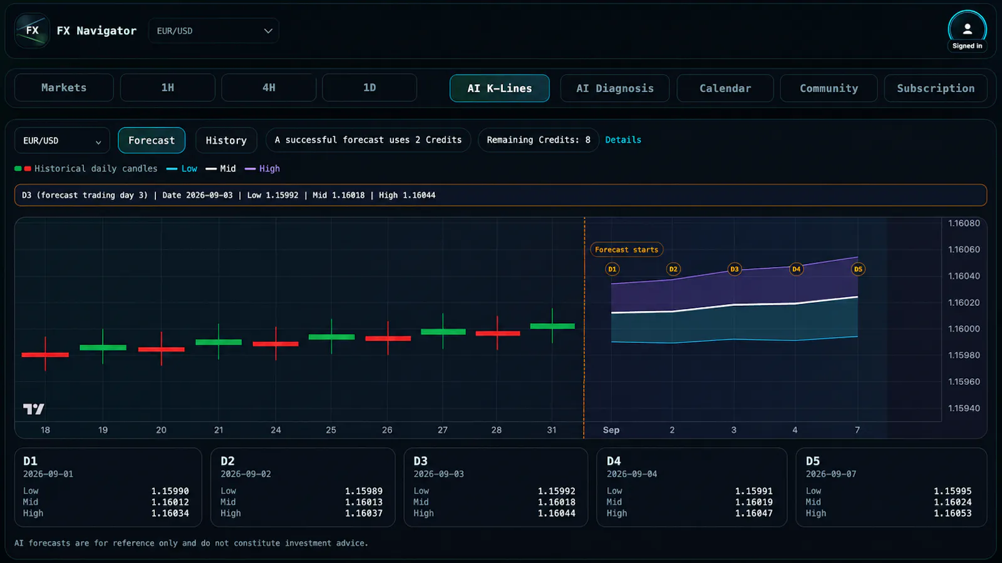Open the credits Details link
The height and width of the screenshot is (563, 1002).
click(623, 140)
